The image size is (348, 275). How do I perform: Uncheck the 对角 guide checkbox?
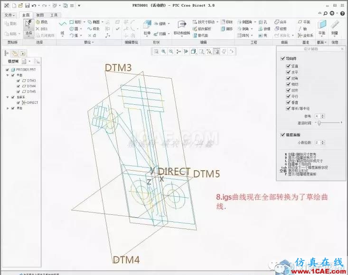coord(288,78)
